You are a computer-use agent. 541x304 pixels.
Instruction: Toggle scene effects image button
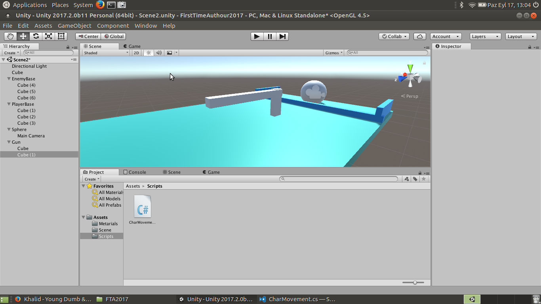pyautogui.click(x=170, y=53)
